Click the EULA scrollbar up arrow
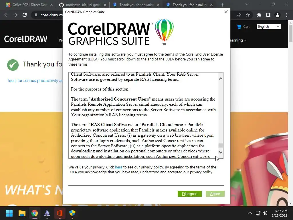This screenshot has height=220, width=293. (221, 79)
